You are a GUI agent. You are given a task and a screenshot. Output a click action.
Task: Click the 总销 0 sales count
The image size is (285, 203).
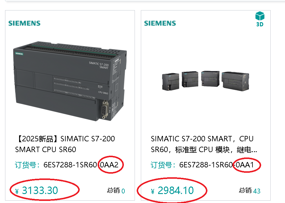coord(116,191)
